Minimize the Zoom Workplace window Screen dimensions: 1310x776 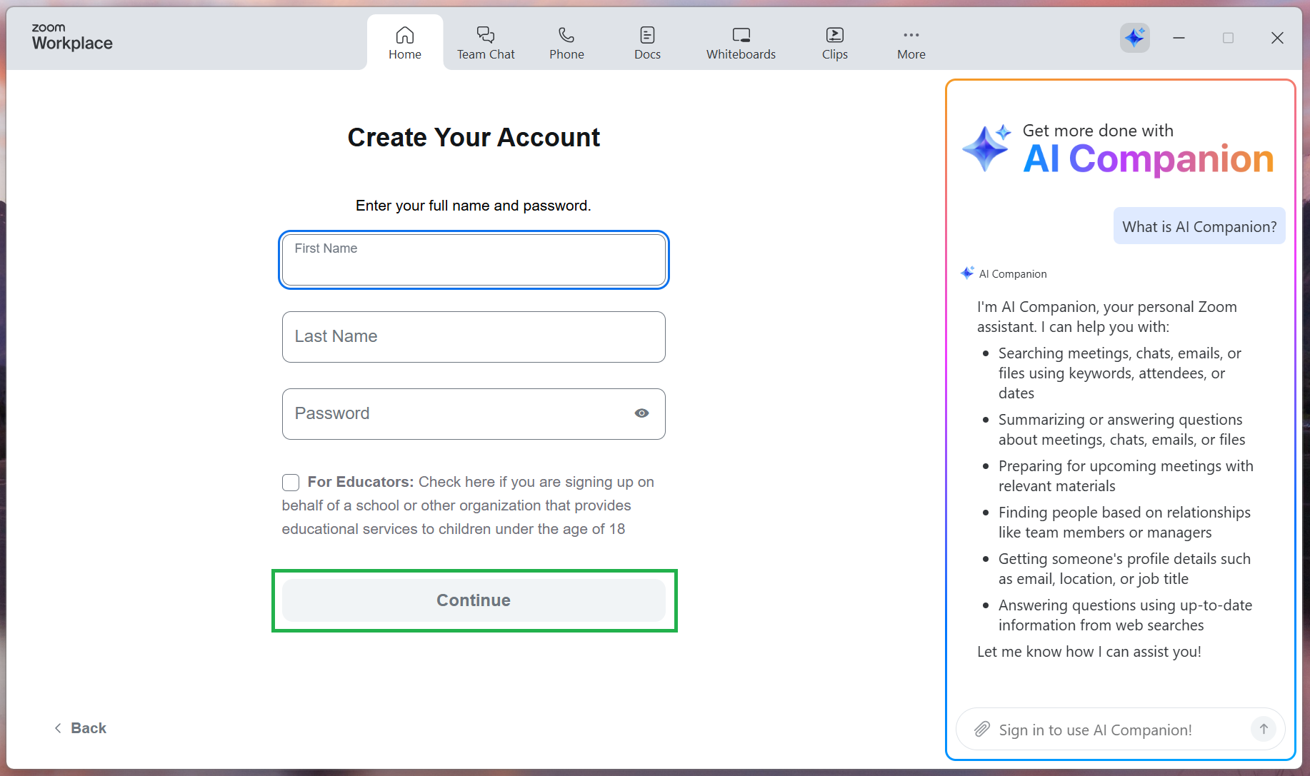[1179, 38]
